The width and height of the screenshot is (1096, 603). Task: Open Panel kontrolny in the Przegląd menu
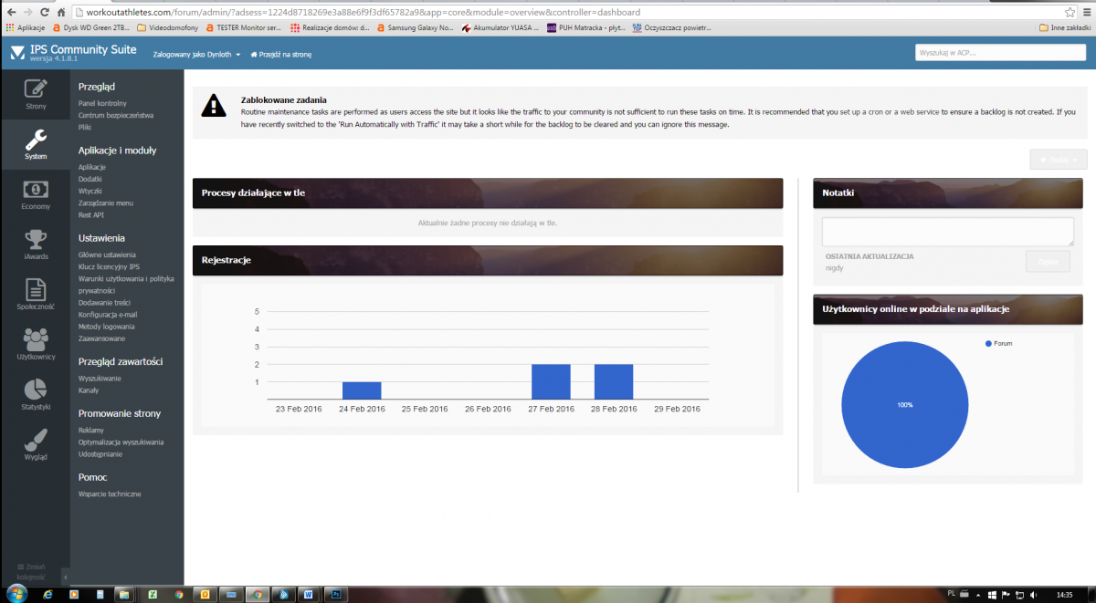point(102,103)
